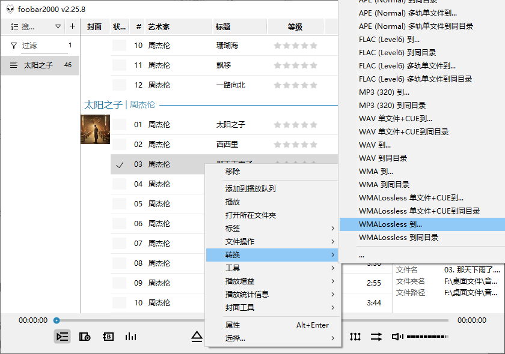The width and height of the screenshot is (505, 354).
Task: Select APE (Normal) 多轨单文件到同目录 preset
Action: pos(422,26)
